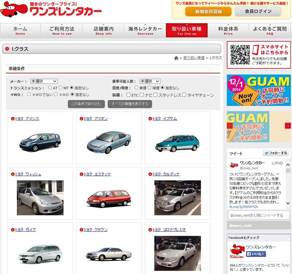This screenshot has width=292, height=274.
Task: Click the トヨタ アイシス car photo
Action: point(40,142)
